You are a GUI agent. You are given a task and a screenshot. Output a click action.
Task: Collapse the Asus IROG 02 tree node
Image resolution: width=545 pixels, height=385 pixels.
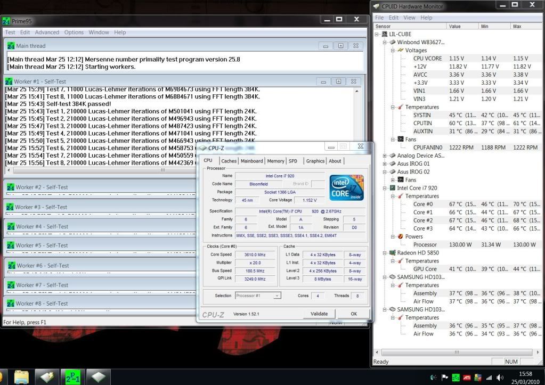pos(385,171)
